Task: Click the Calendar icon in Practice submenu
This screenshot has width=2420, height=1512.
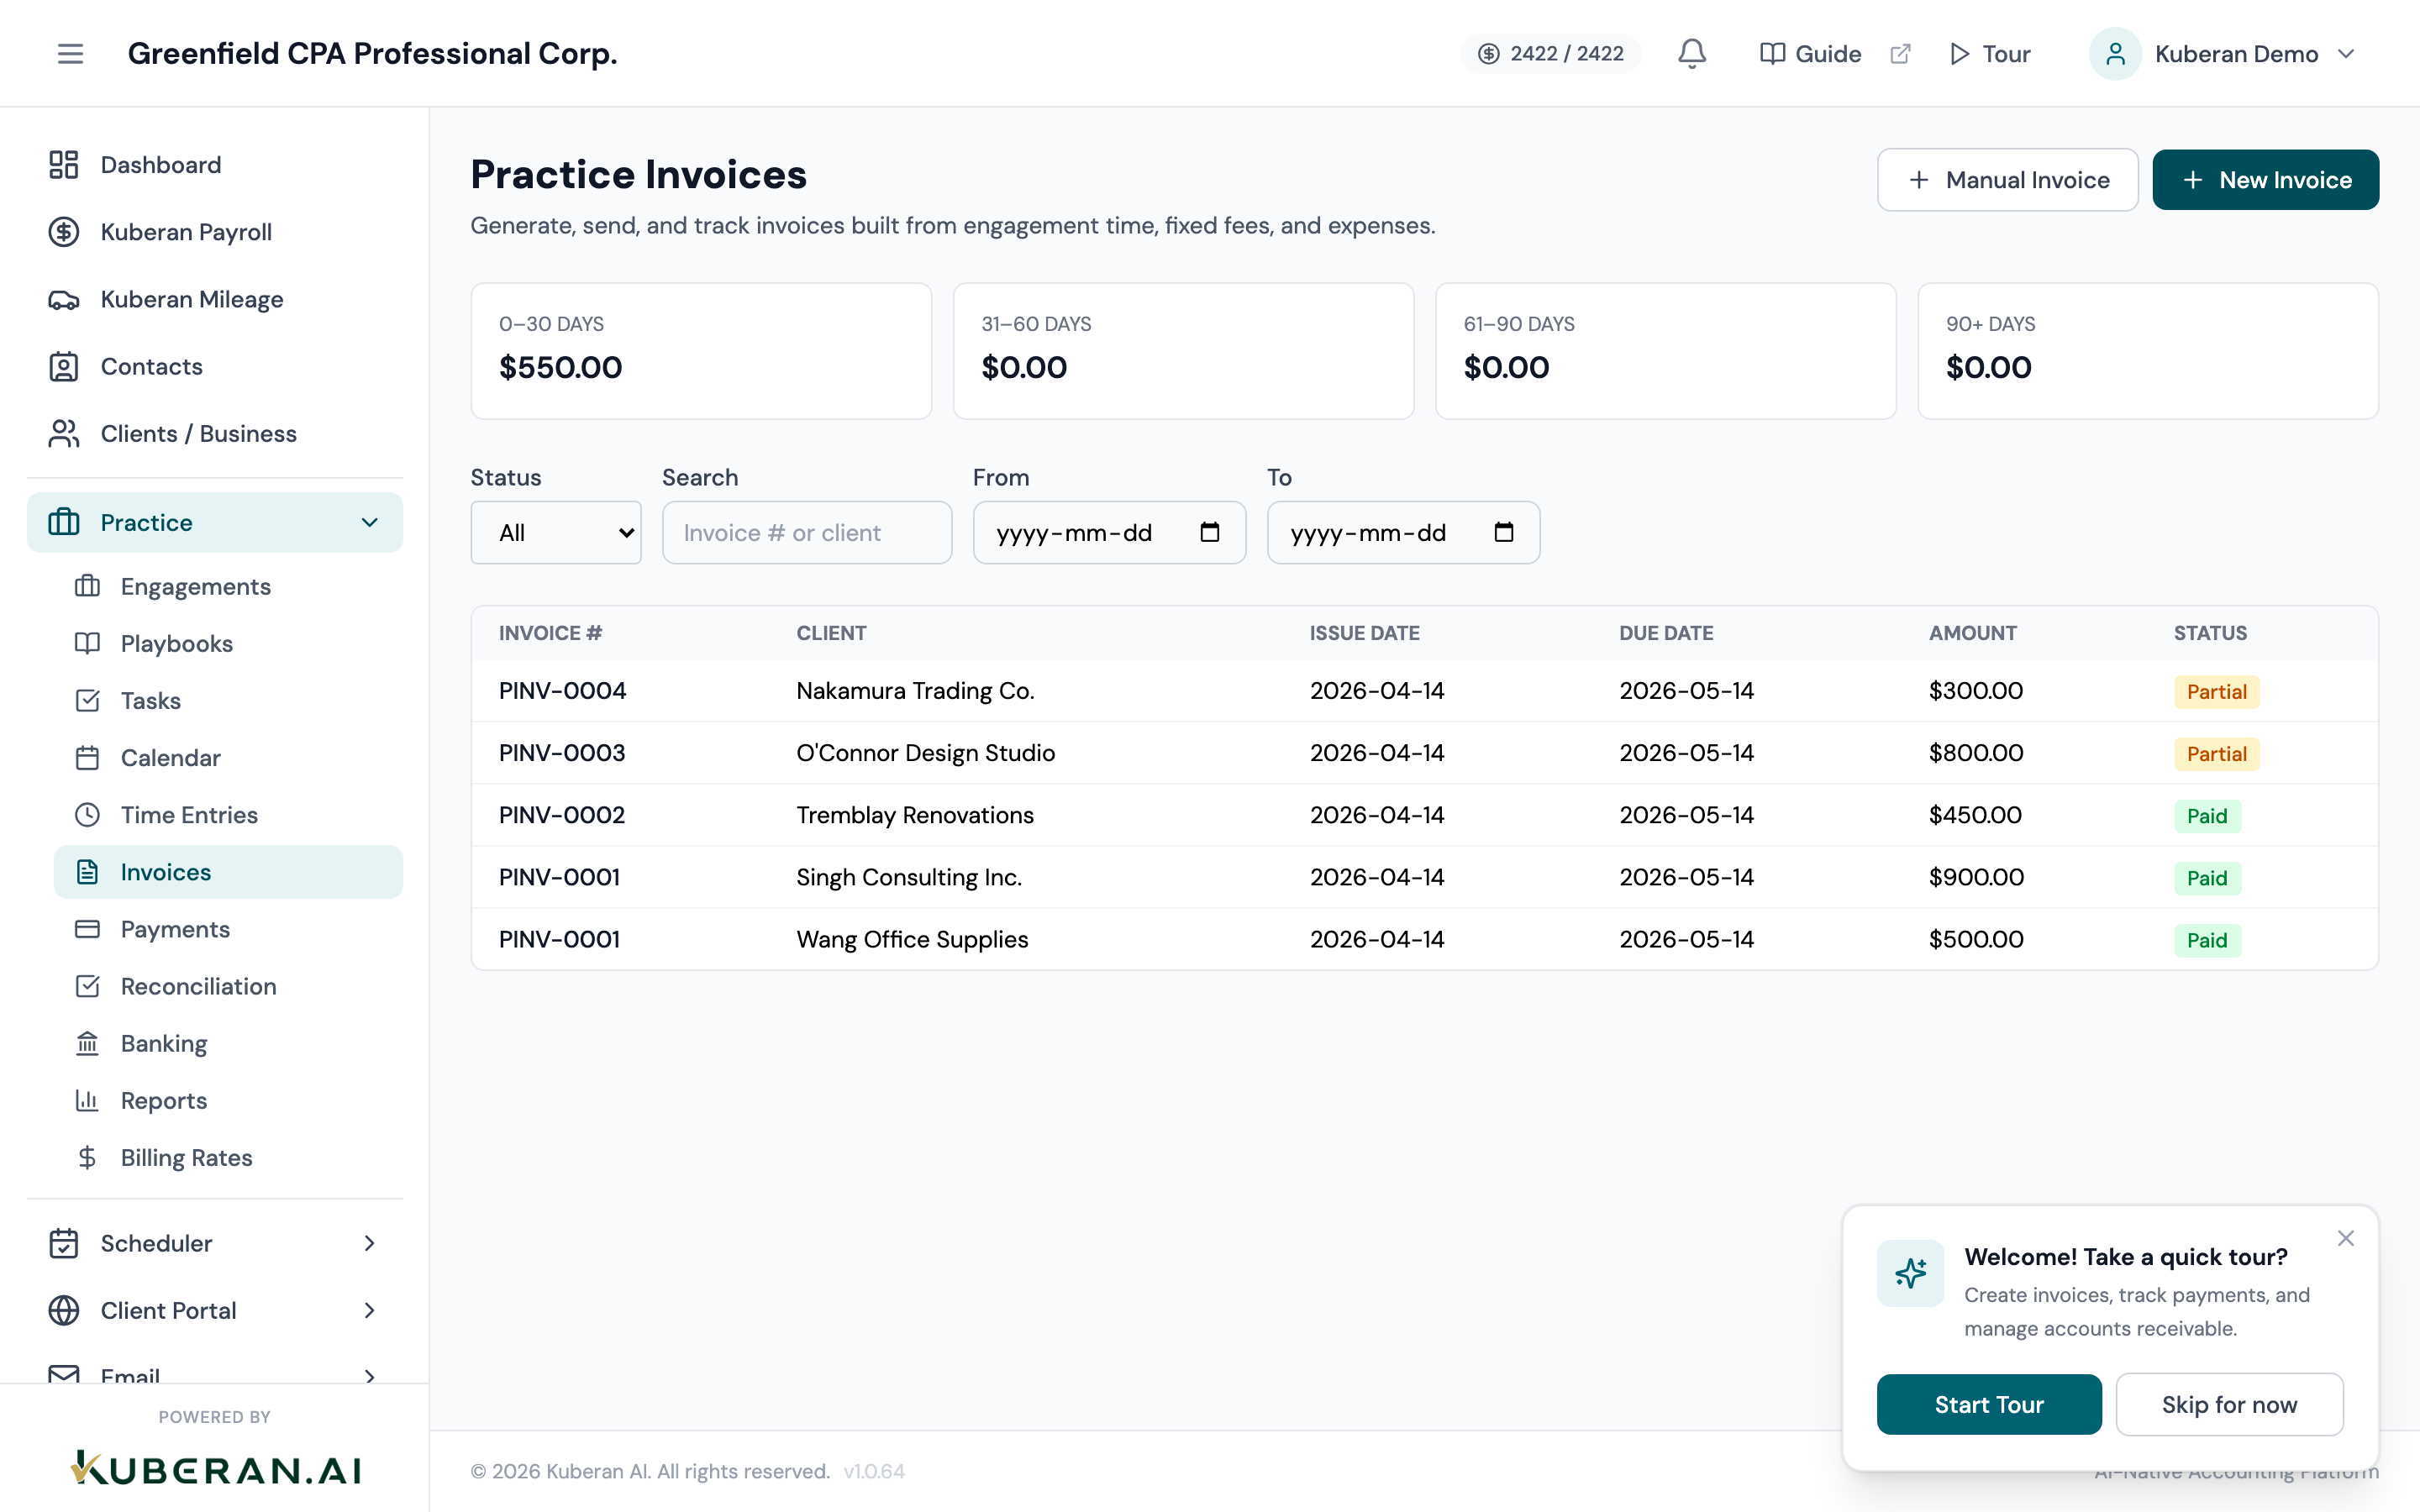Action: point(87,757)
